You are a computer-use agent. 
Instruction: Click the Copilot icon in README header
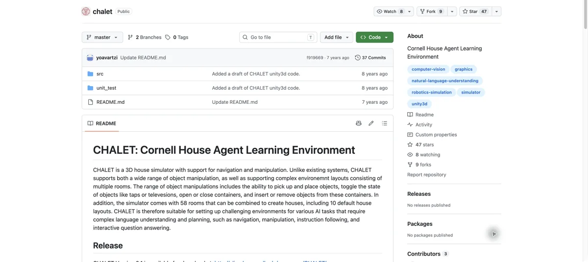tap(359, 123)
